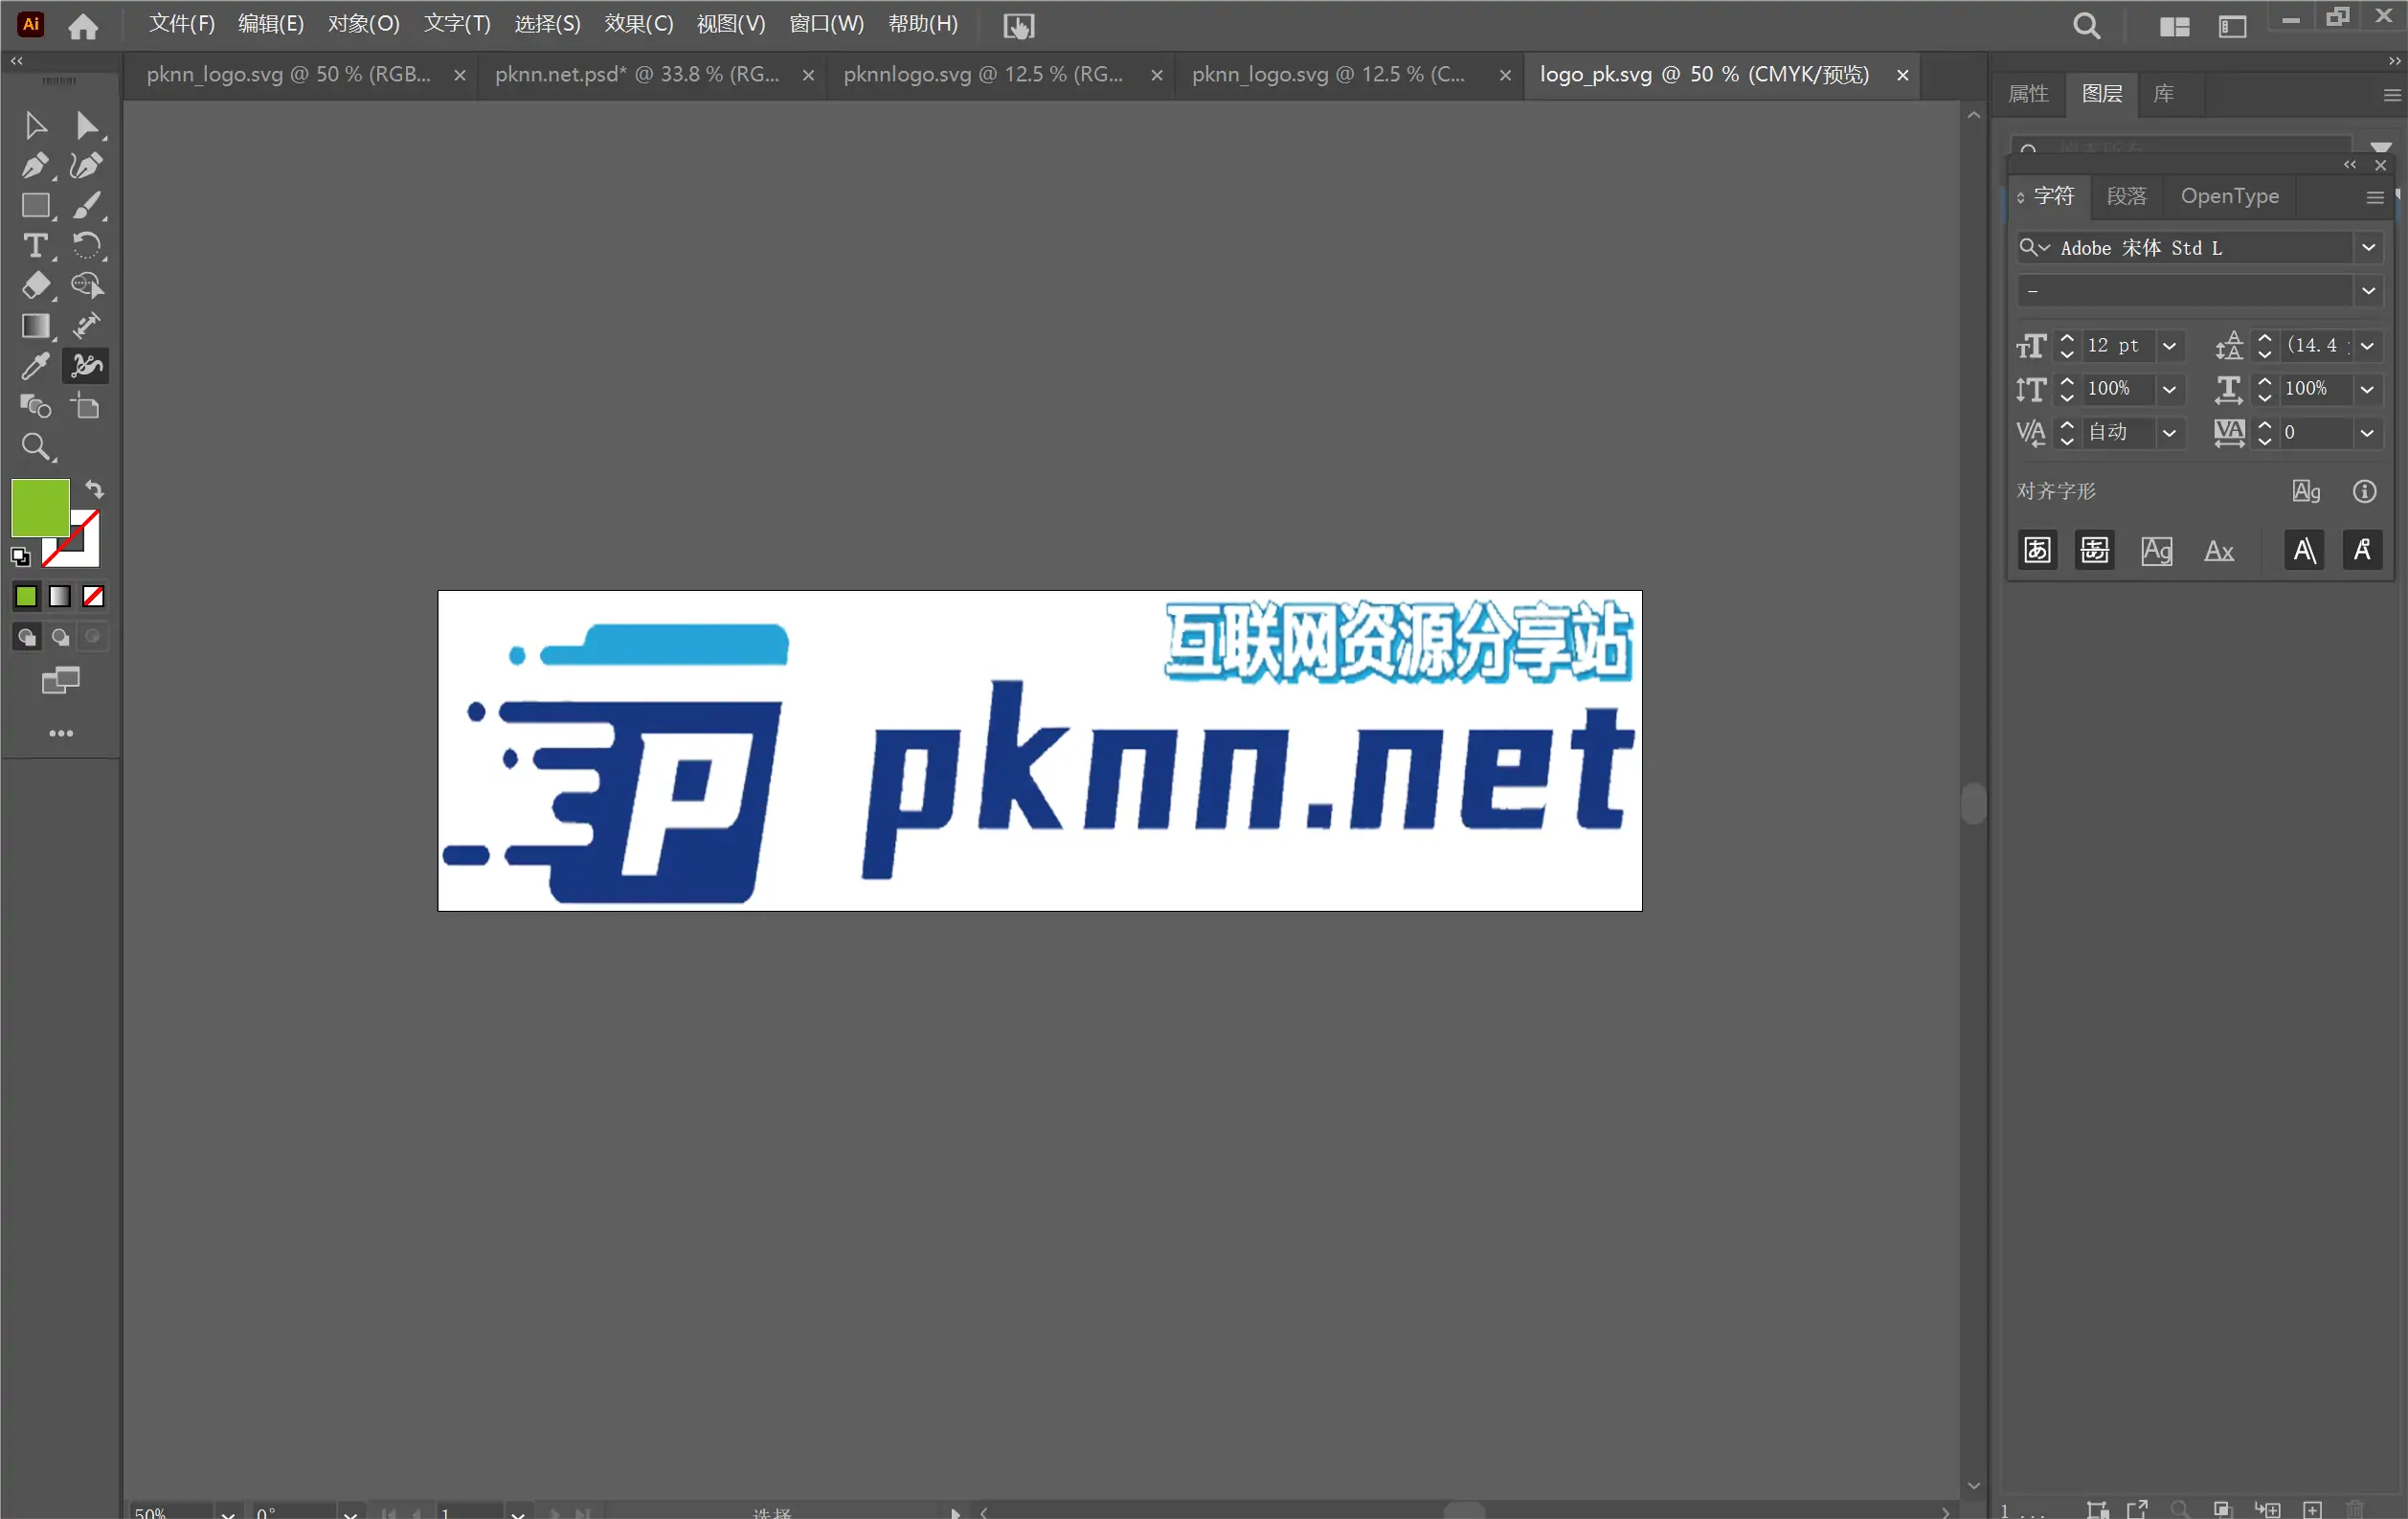This screenshot has height=1519, width=2408.
Task: Toggle the あ em-box snap button
Action: coord(2037,550)
